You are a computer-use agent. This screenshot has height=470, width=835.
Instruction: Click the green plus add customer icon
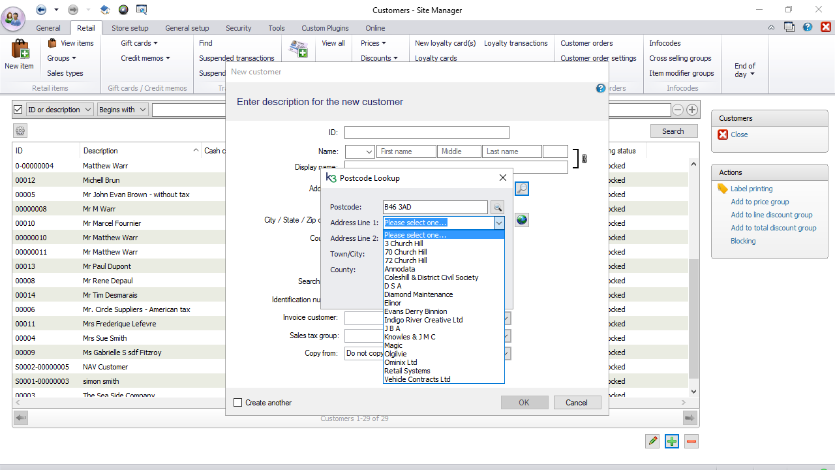[672, 441]
